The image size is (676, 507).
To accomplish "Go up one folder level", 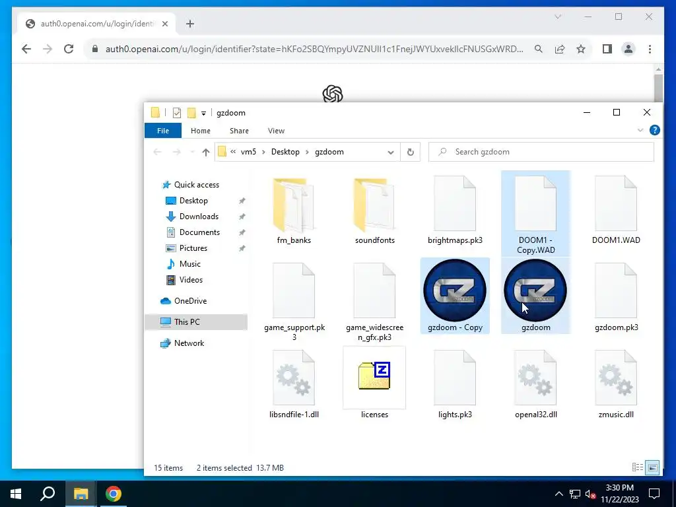I will point(206,152).
